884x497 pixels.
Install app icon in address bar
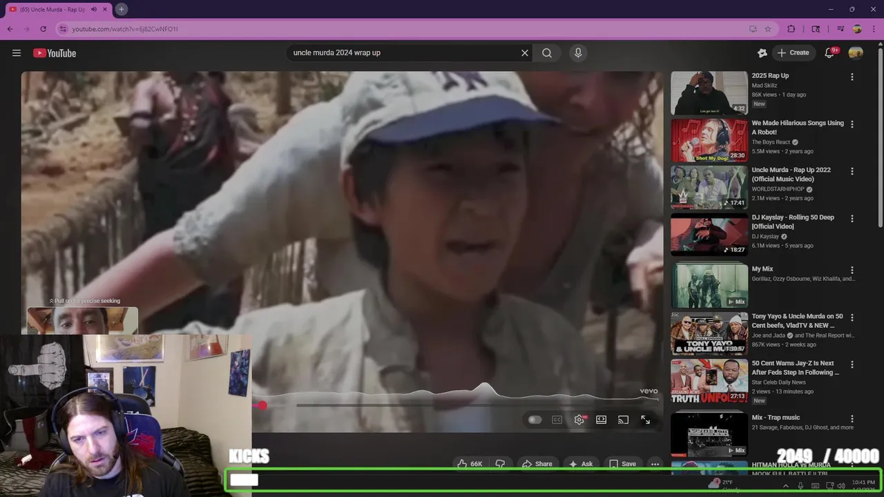coord(753,29)
